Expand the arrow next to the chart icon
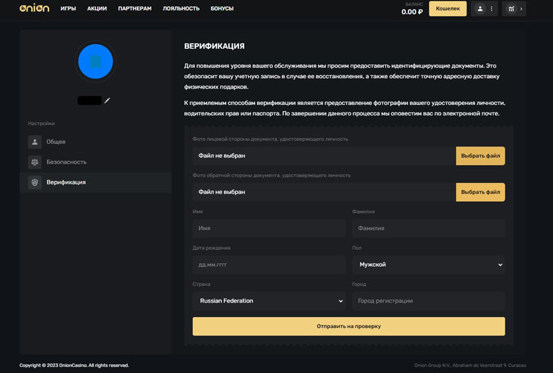Image resolution: width=553 pixels, height=373 pixels. tap(521, 9)
